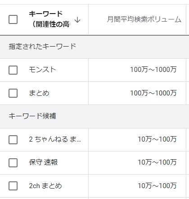
Task: Sort by キーワード column header
Action: tap(49, 19)
